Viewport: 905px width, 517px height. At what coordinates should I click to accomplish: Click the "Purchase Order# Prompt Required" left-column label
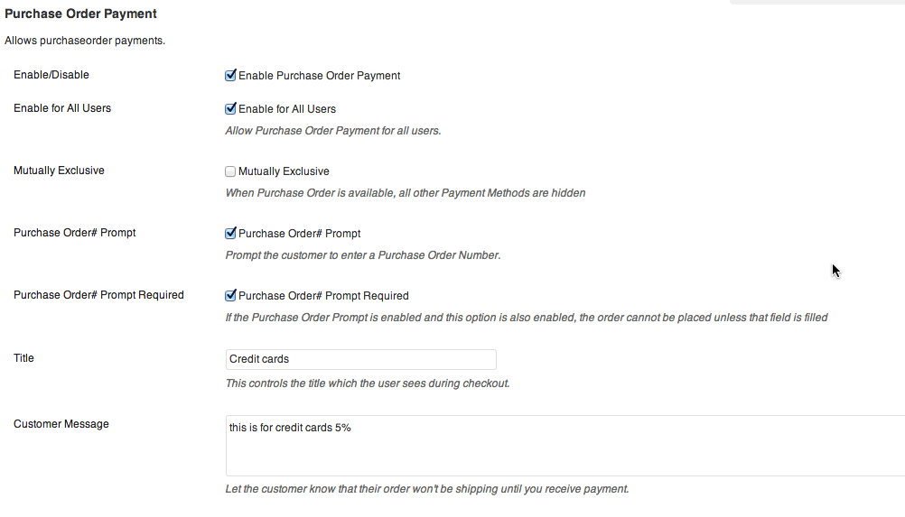tap(98, 295)
